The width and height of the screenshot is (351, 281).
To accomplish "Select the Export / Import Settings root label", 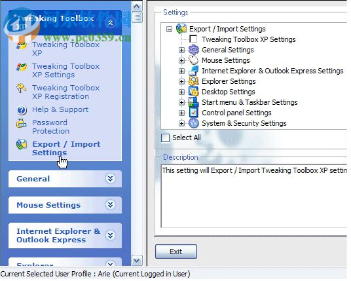I will pyautogui.click(x=227, y=29).
